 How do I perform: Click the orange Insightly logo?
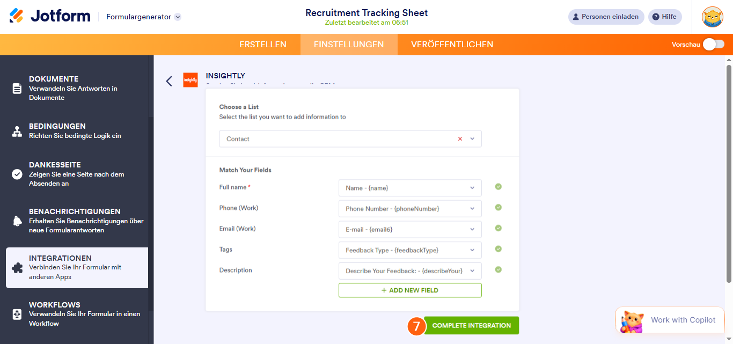coord(190,79)
